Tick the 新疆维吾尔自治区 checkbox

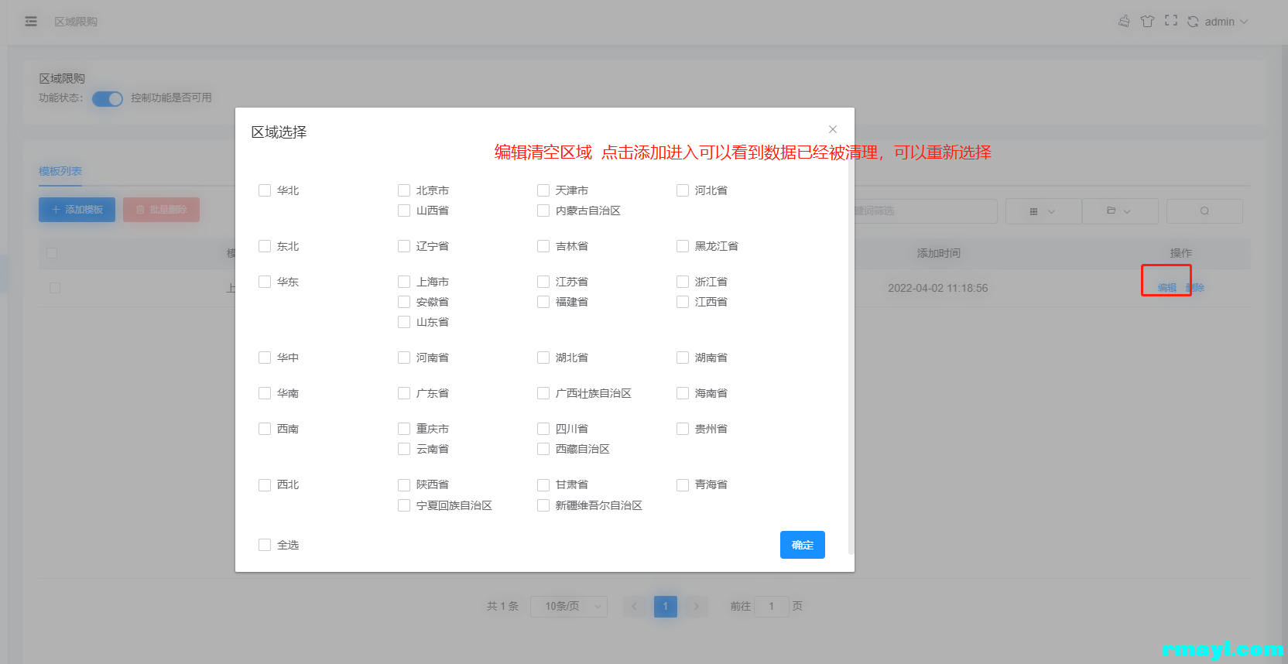coord(543,505)
